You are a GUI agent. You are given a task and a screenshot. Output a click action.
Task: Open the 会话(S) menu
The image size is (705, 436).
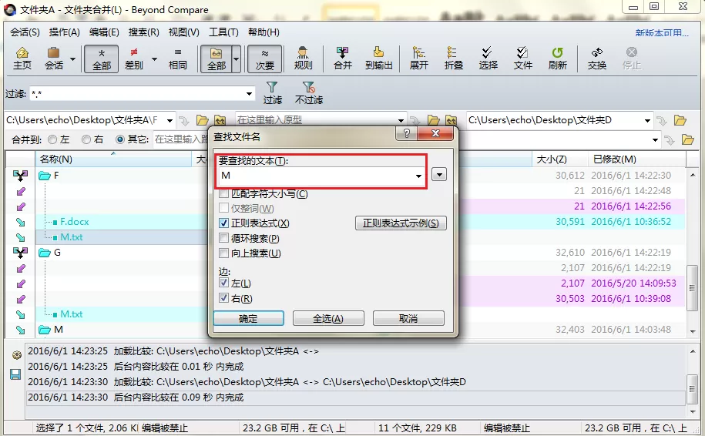point(25,32)
